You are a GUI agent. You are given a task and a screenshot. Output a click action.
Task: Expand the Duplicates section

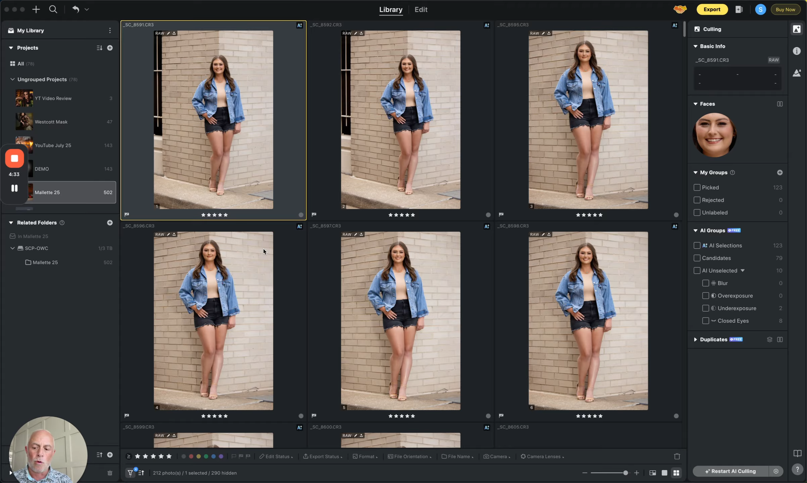point(695,339)
